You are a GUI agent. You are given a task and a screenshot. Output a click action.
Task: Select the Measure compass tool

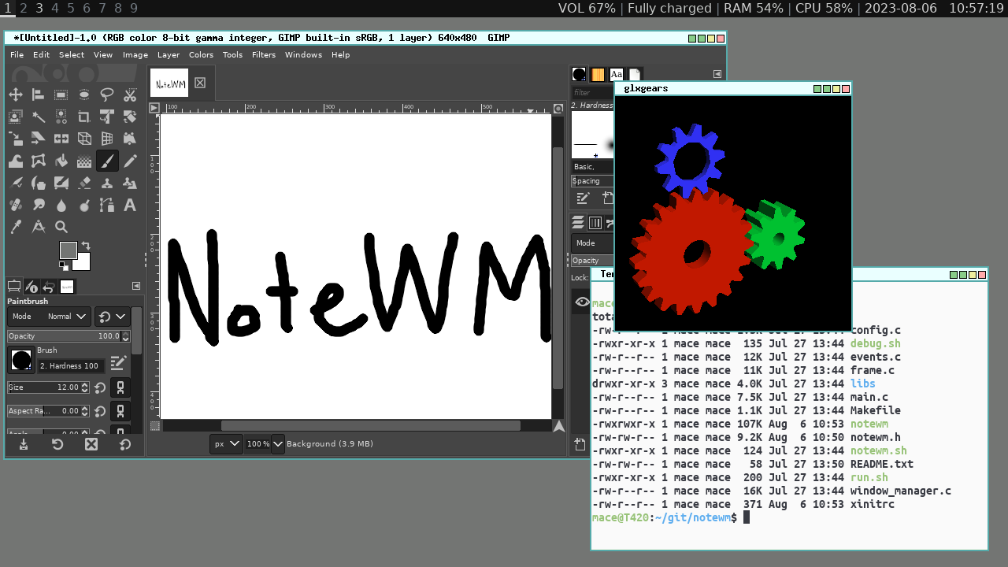[x=38, y=227]
